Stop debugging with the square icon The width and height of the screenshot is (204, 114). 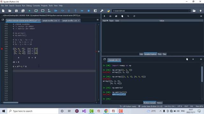tap(89, 11)
